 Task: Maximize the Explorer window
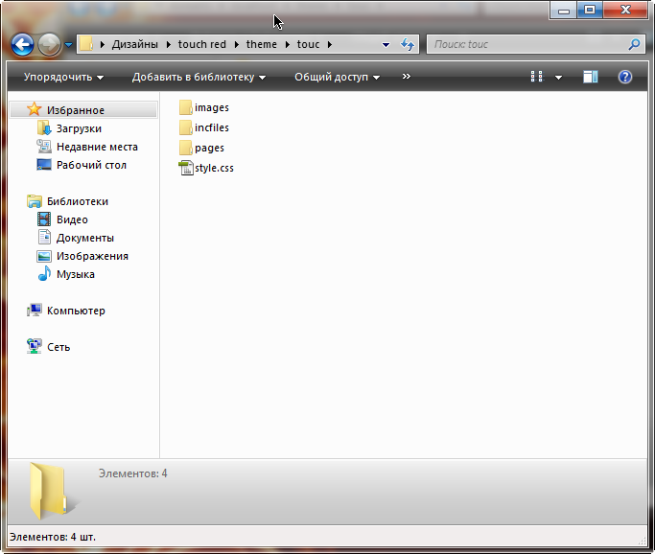pos(590,10)
